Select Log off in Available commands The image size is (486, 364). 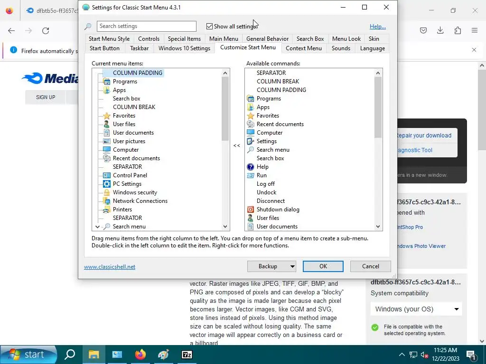(266, 184)
